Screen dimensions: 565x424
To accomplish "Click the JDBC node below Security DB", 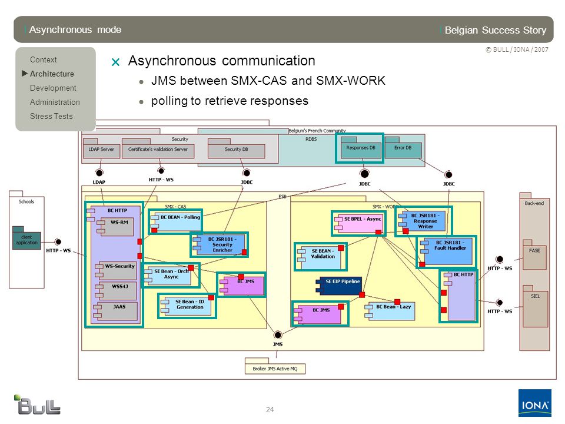I will pyautogui.click(x=247, y=173).
